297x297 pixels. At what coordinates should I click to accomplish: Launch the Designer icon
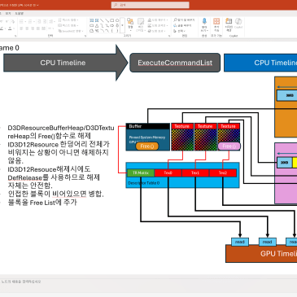tap(229, 24)
